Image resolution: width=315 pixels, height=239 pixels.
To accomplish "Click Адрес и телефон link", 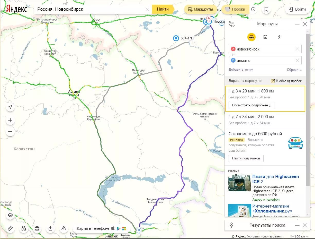I will click(x=266, y=200).
